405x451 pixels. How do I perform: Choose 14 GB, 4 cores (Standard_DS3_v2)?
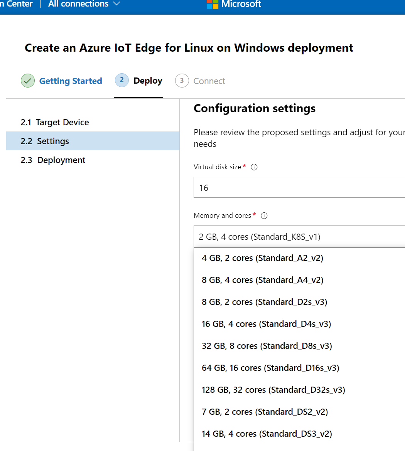click(299, 434)
